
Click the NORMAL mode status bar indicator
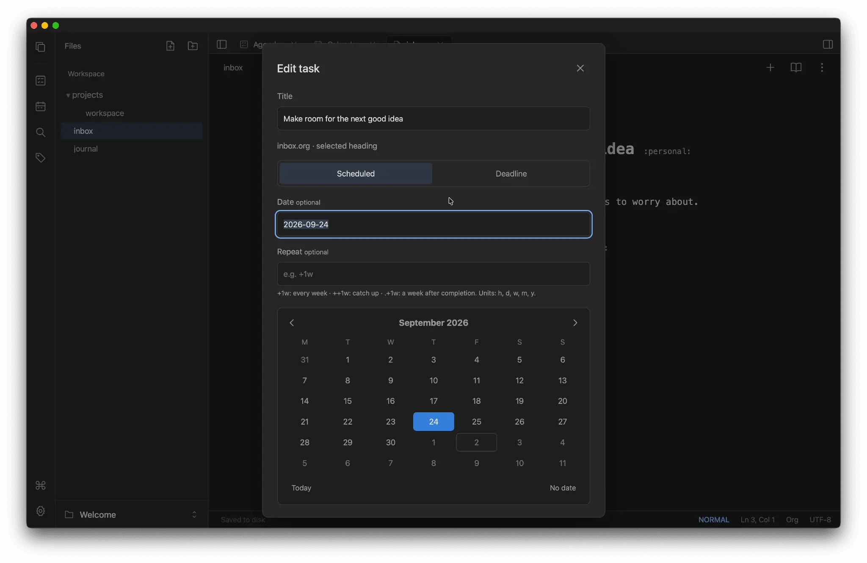coord(713,519)
